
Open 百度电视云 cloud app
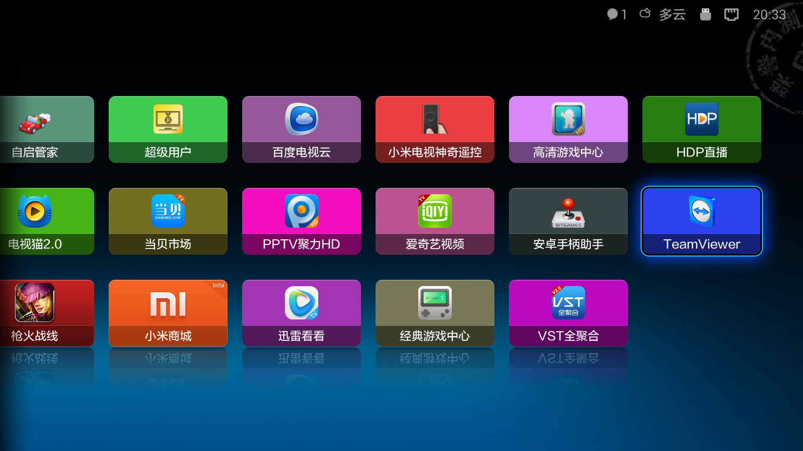pyautogui.click(x=301, y=129)
